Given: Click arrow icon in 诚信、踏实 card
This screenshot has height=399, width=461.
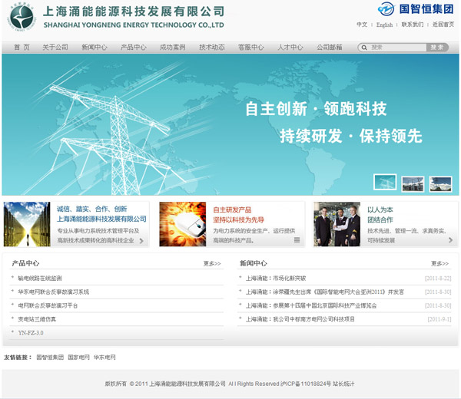Looking at the screenshot, I should tap(141, 241).
